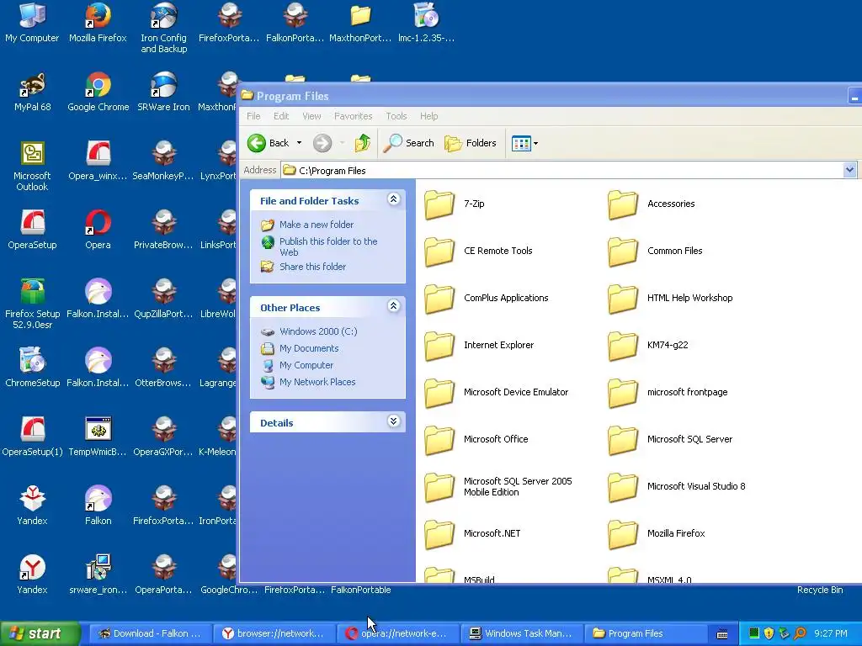Open the View menu
Image resolution: width=862 pixels, height=646 pixels.
click(311, 116)
